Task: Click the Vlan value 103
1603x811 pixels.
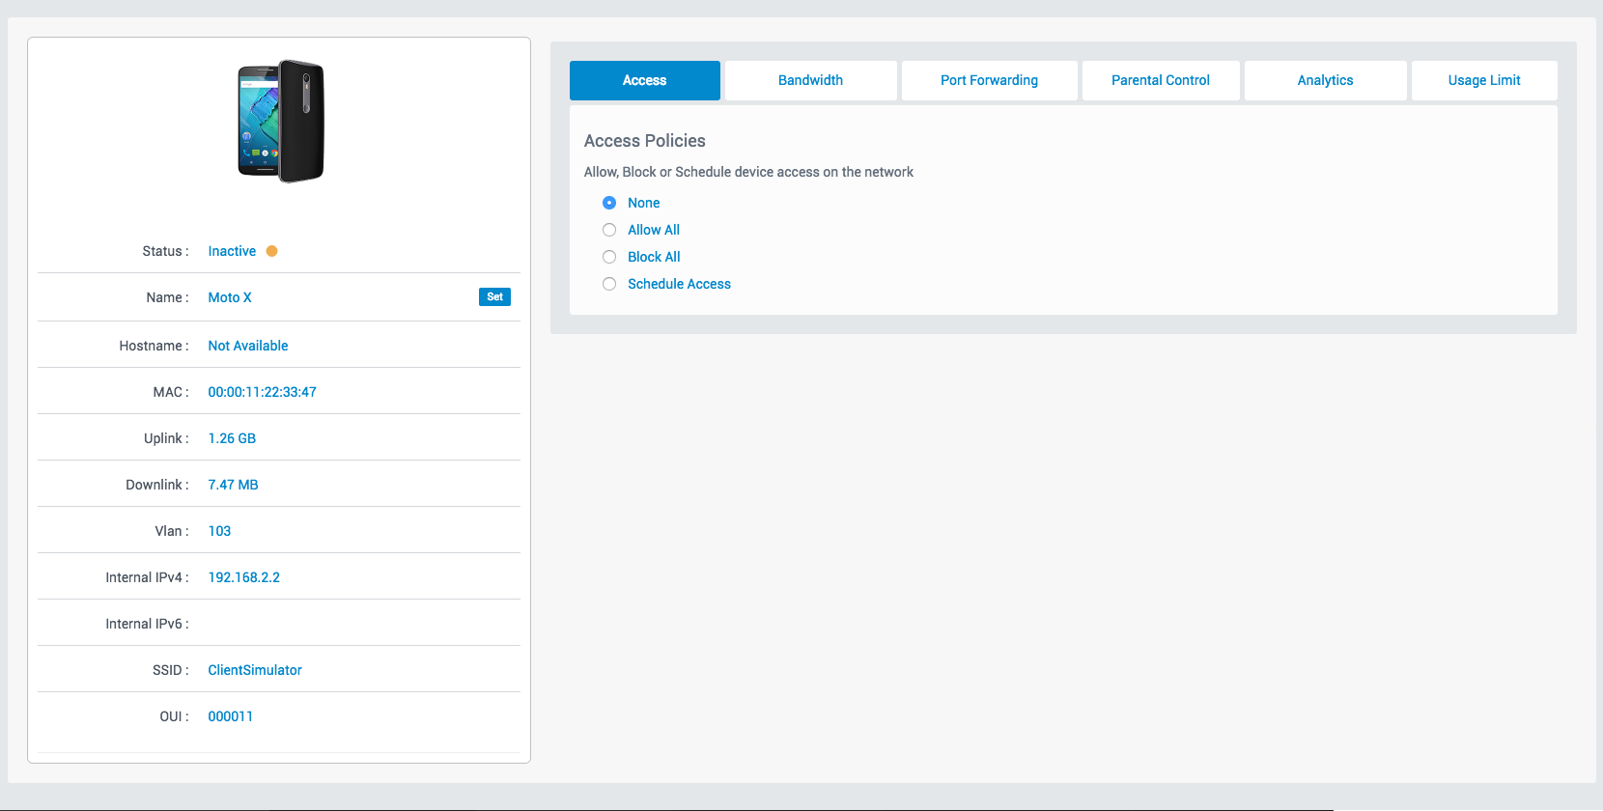Action: pyautogui.click(x=219, y=531)
